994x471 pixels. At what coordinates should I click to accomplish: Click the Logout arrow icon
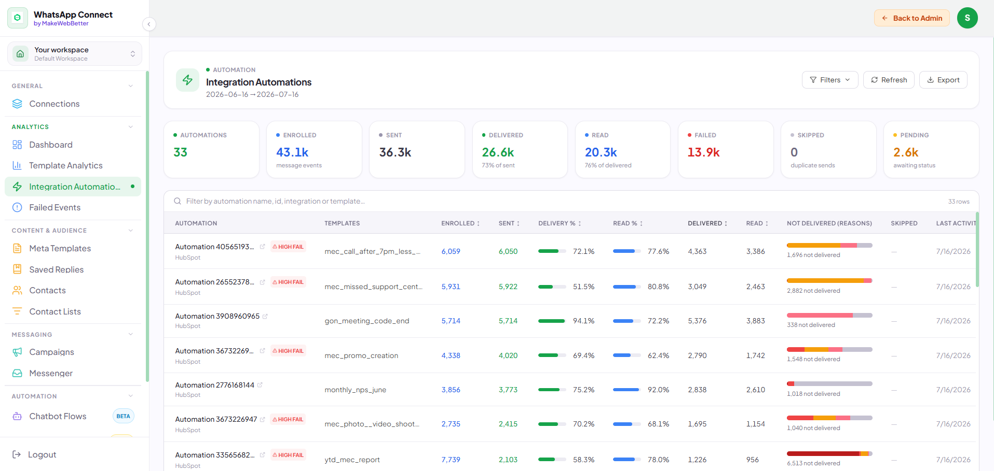pyautogui.click(x=17, y=454)
